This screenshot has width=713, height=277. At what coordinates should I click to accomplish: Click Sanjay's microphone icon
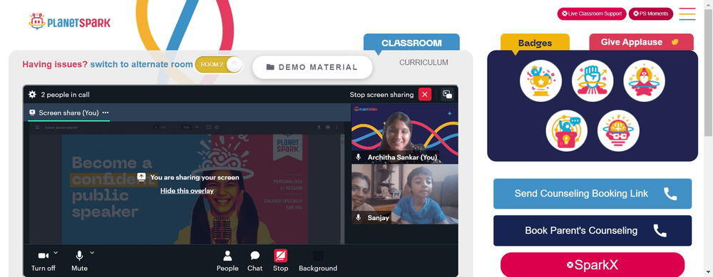[x=359, y=217]
